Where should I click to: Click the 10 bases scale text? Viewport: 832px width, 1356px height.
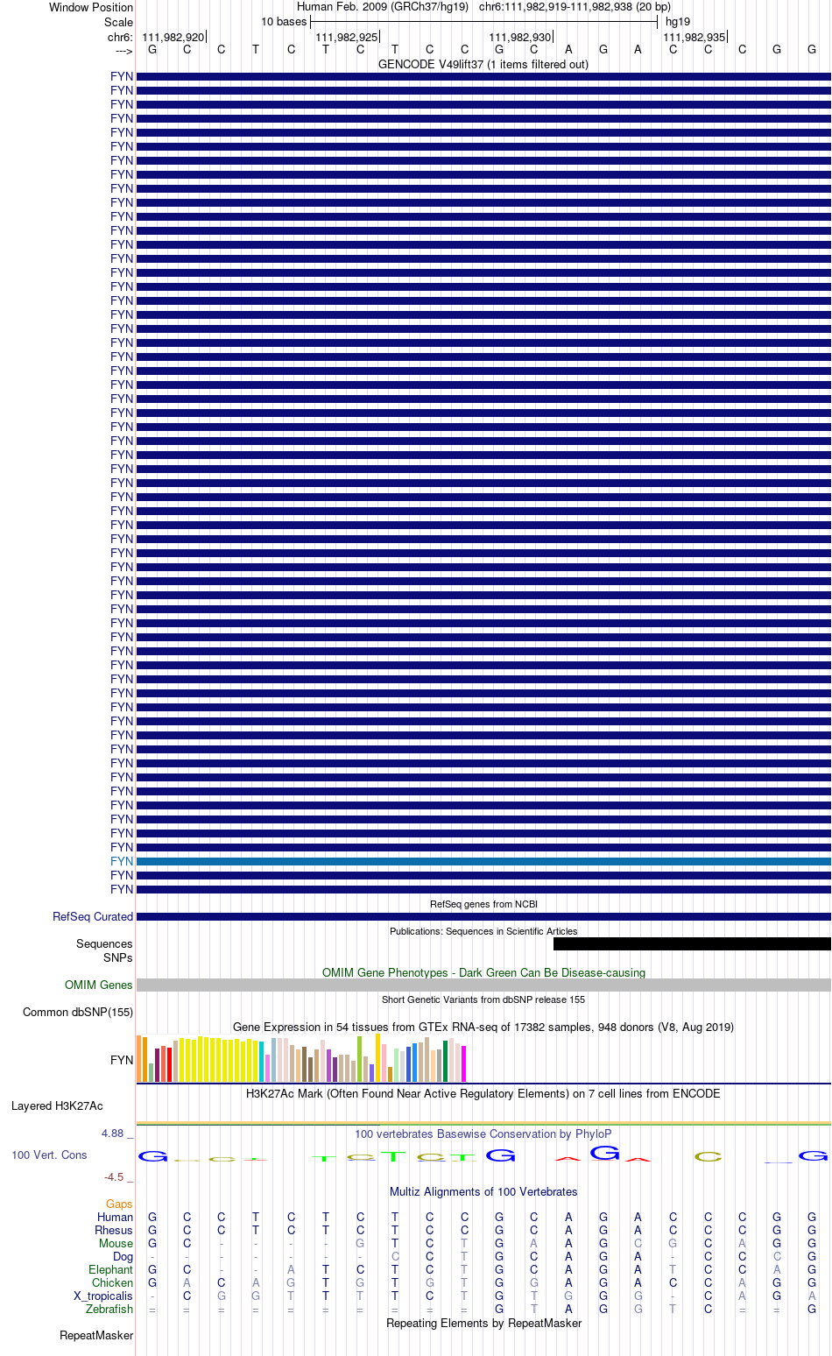tap(284, 22)
